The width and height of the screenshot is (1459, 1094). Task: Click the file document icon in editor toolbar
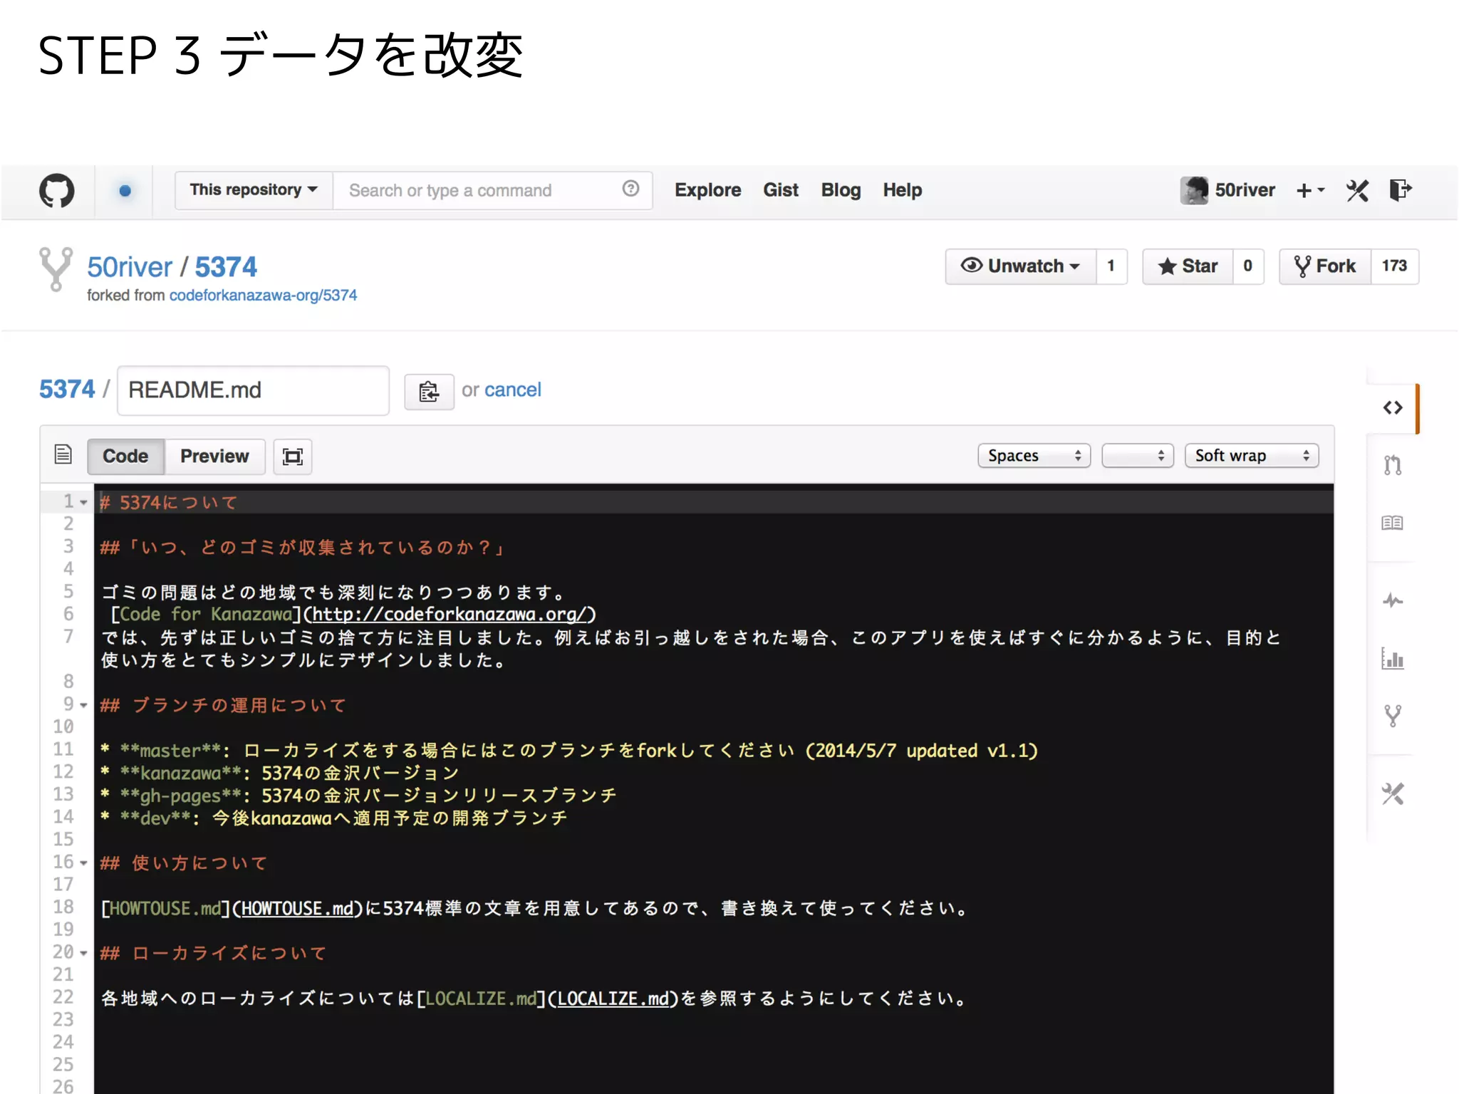click(63, 454)
